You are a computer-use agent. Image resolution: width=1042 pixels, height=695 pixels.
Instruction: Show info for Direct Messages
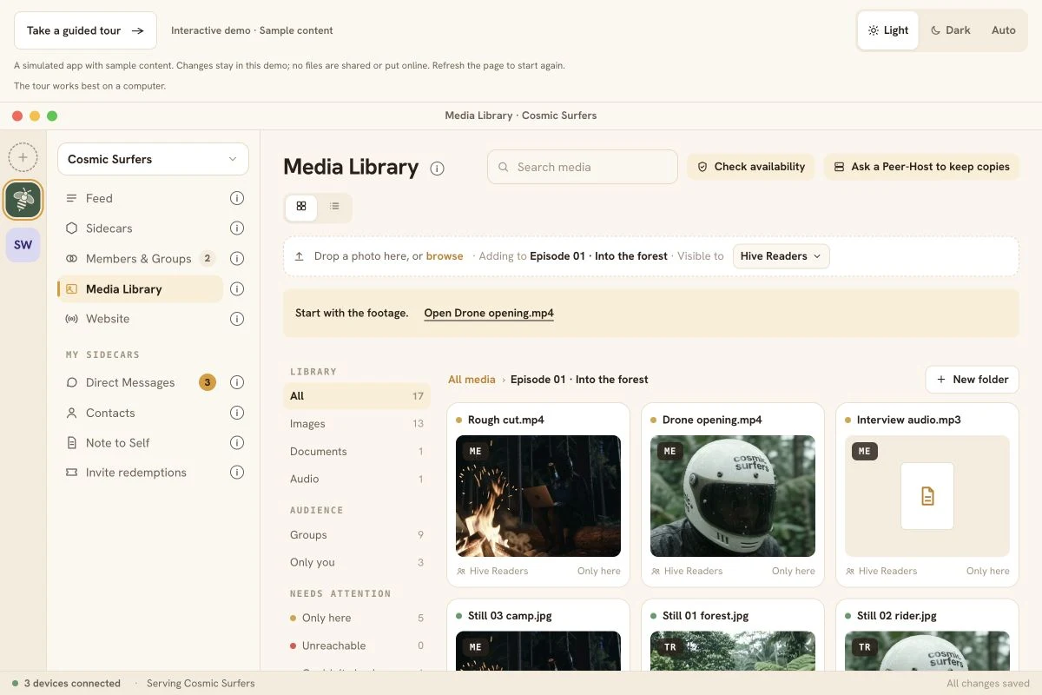236,382
